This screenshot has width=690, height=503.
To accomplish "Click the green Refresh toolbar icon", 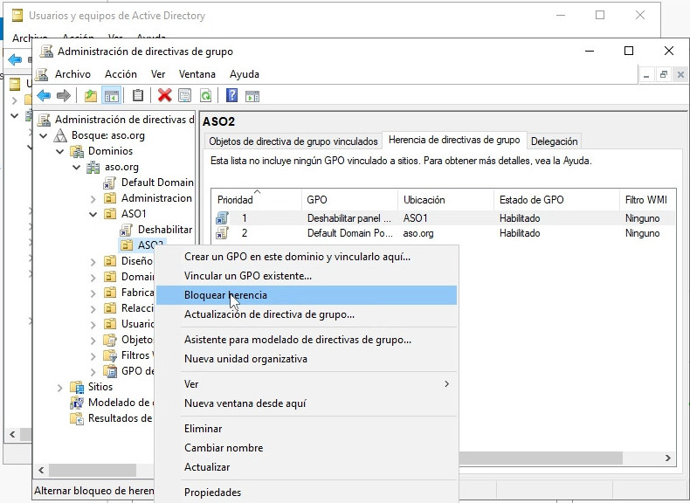I will point(205,96).
